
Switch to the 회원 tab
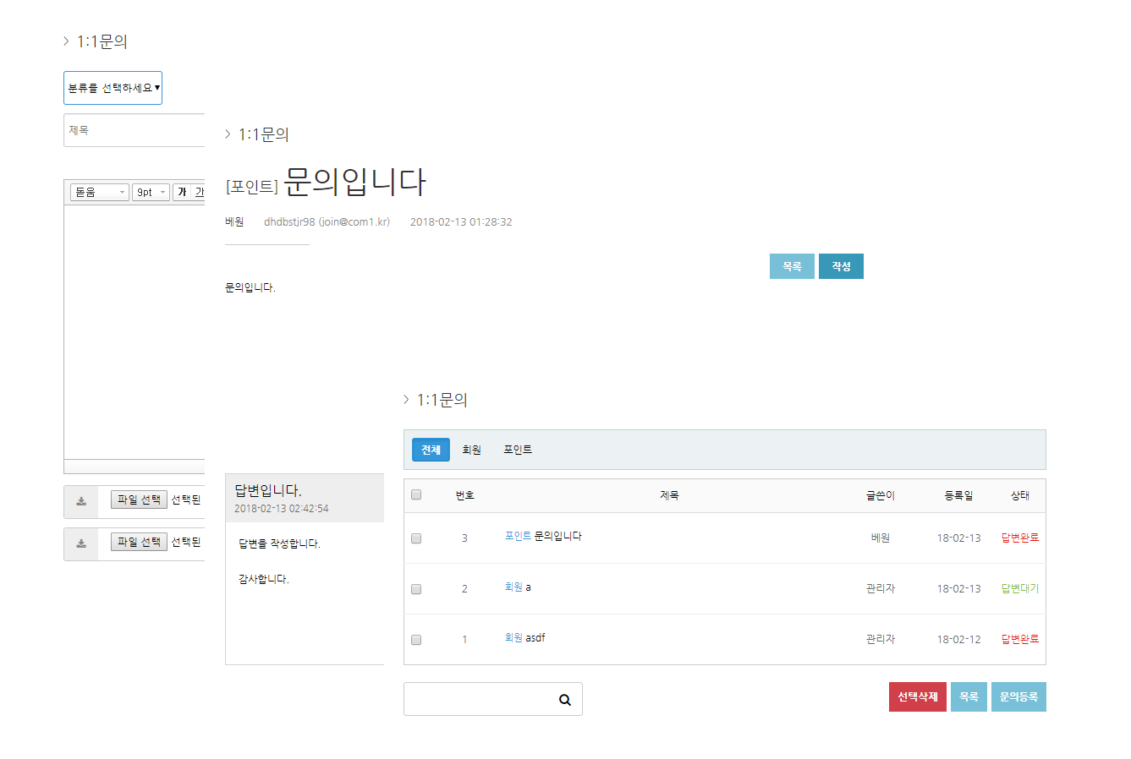[x=471, y=450]
